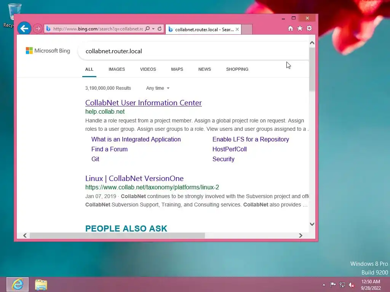Click the Bing search box

click(194, 51)
